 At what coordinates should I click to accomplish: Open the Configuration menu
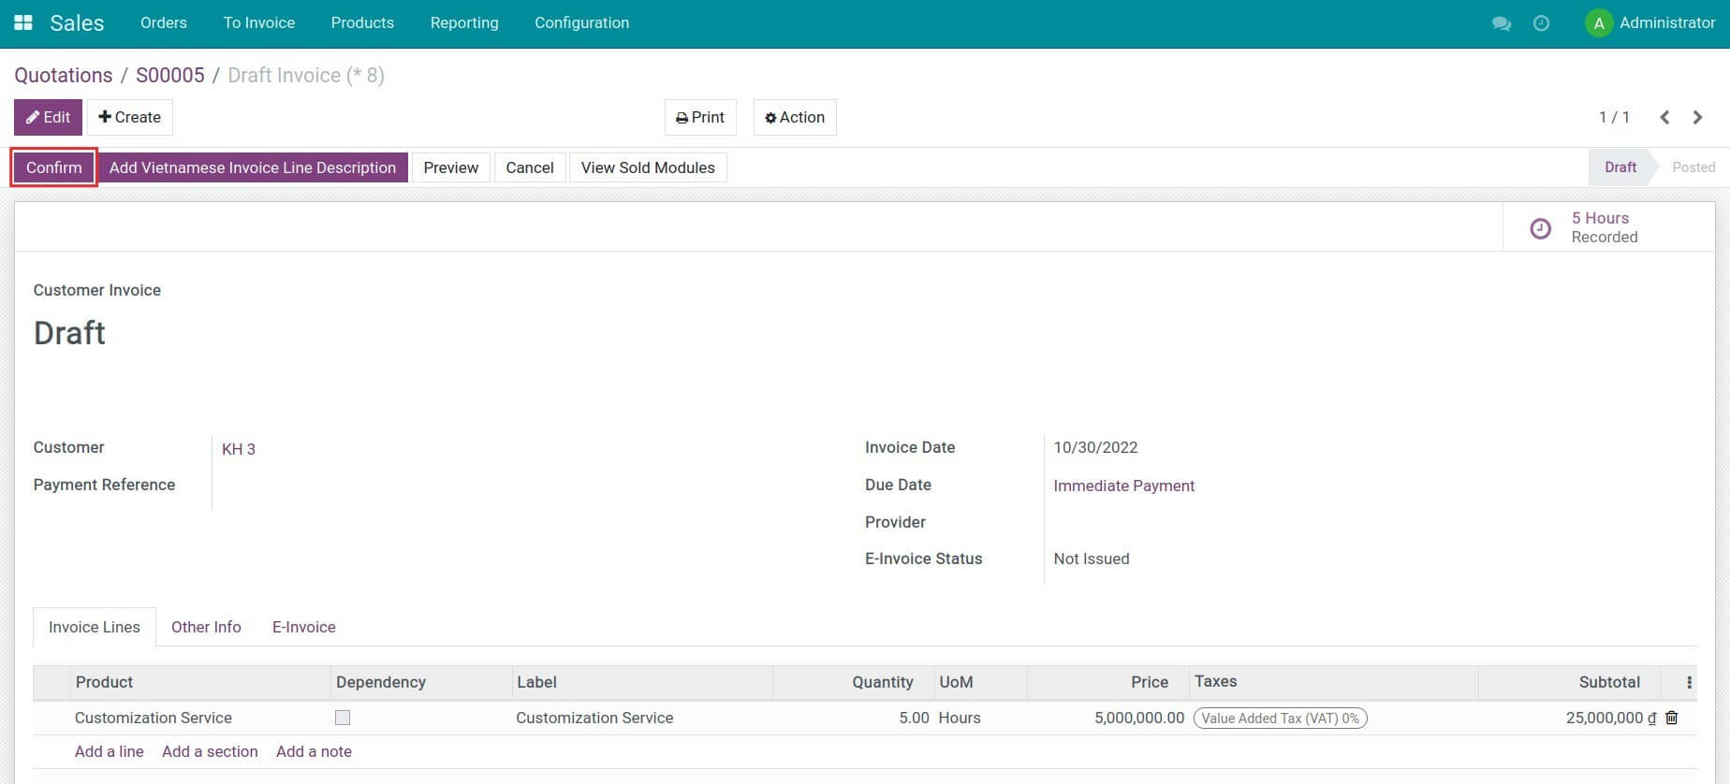(x=582, y=22)
